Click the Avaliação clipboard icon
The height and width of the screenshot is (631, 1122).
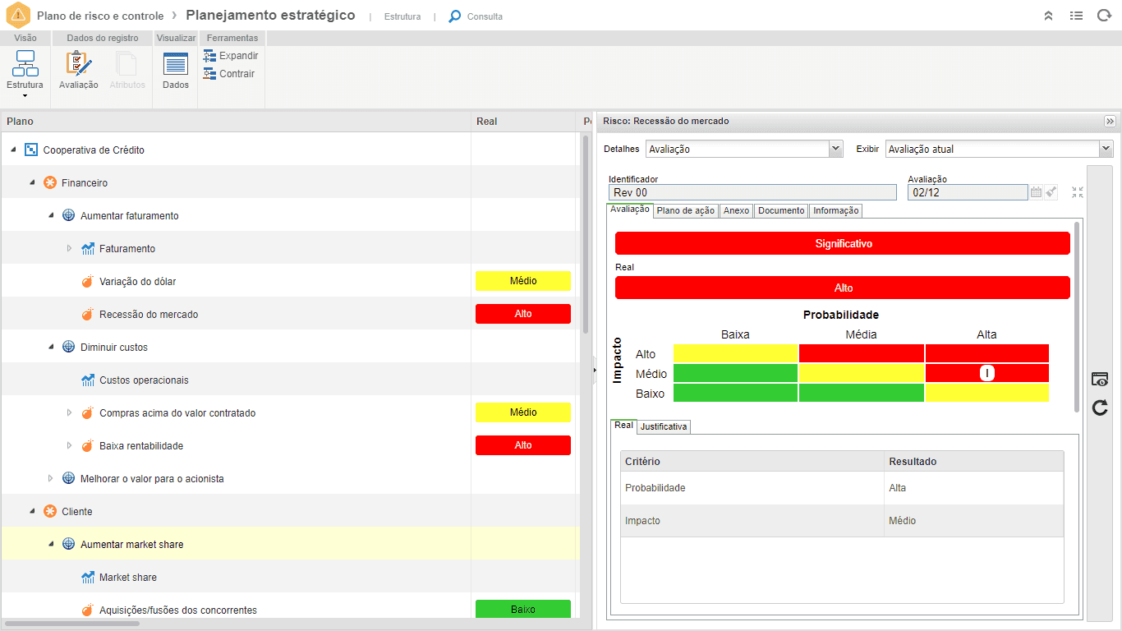79,64
